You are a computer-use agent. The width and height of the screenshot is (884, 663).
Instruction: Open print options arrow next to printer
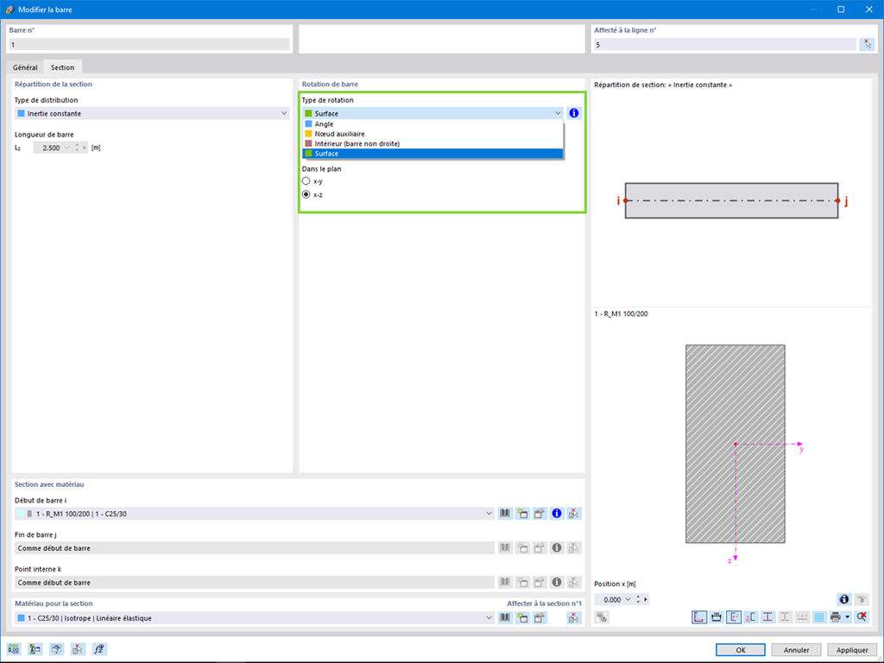tap(848, 617)
